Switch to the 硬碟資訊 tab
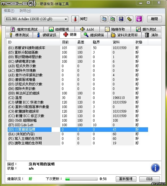 pos(46,35)
